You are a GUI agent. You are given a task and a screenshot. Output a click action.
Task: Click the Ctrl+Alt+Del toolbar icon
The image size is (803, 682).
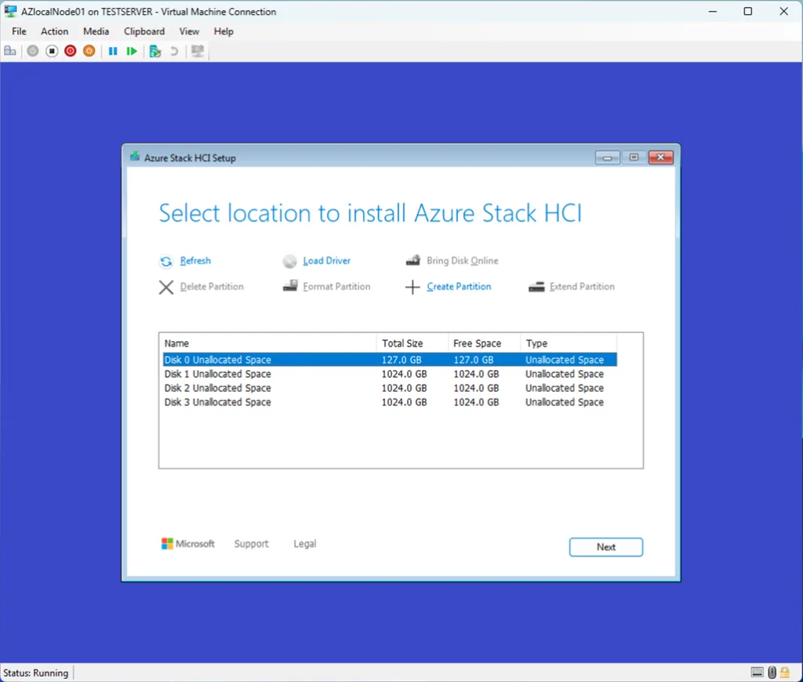tap(10, 51)
